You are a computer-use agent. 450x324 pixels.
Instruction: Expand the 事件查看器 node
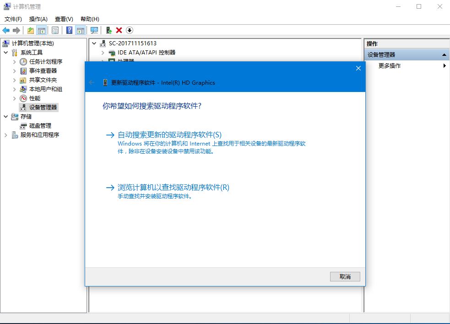(14, 71)
